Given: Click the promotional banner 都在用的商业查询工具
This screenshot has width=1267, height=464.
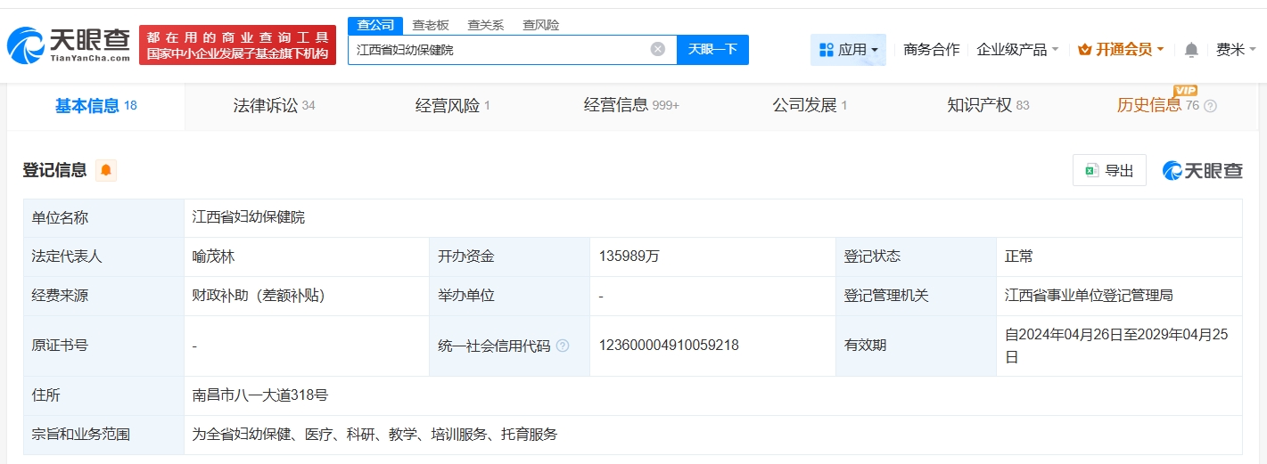Looking at the screenshot, I should tap(237, 45).
